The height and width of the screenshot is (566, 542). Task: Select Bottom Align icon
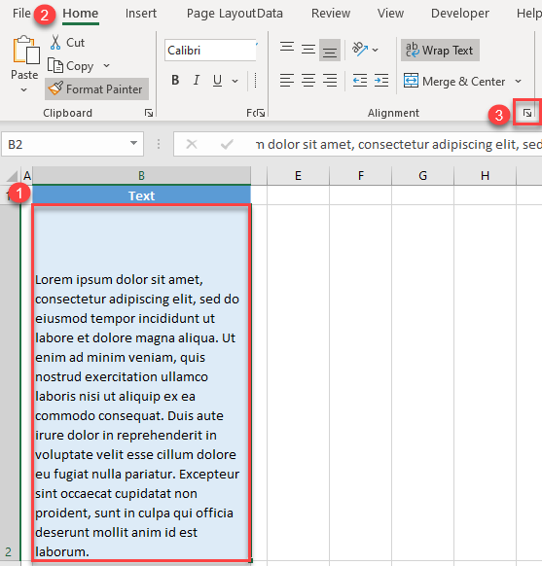[329, 51]
